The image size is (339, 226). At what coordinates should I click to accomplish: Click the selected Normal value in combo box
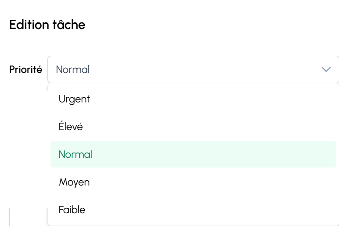point(73,69)
